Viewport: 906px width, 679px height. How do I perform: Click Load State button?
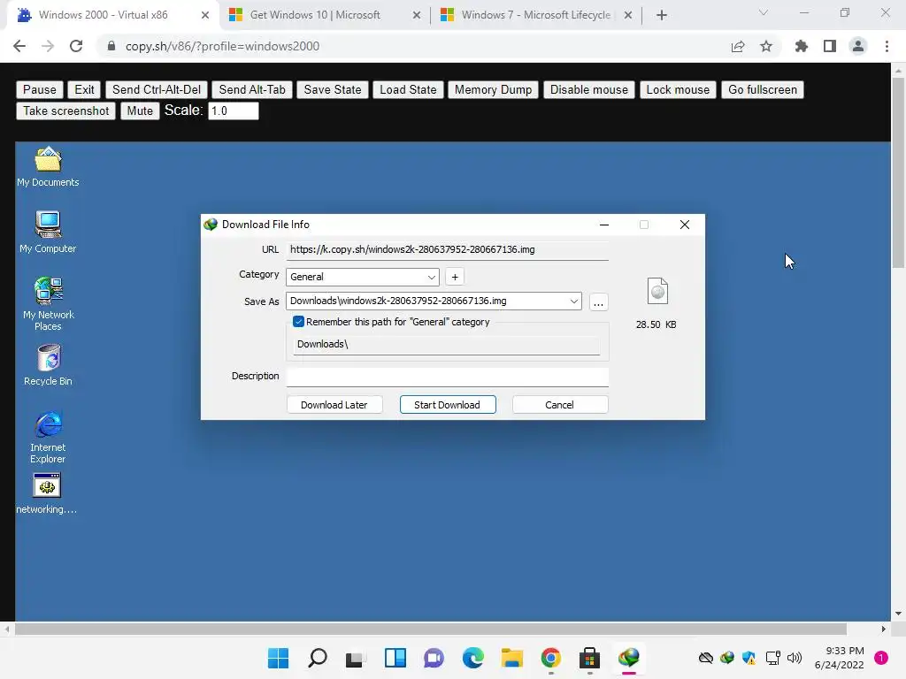point(408,89)
